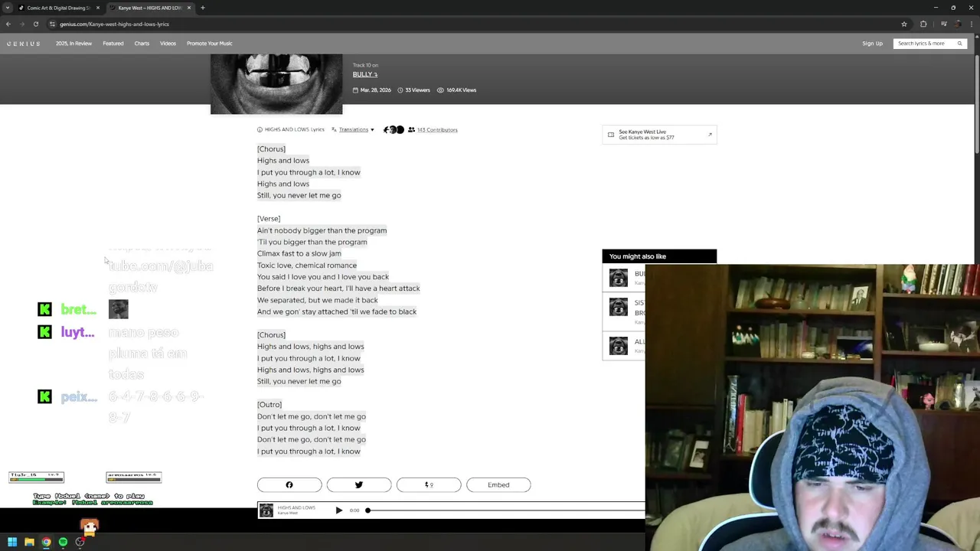Close the Comic Art & Digital Drawing tab
Viewport: 980px width, 551px height.
[97, 8]
